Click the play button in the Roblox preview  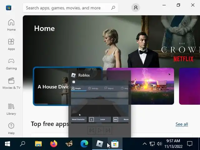[x=100, y=130]
